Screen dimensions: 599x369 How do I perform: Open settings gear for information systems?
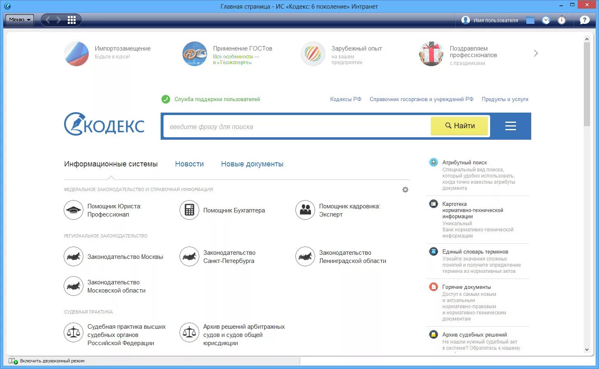405,190
